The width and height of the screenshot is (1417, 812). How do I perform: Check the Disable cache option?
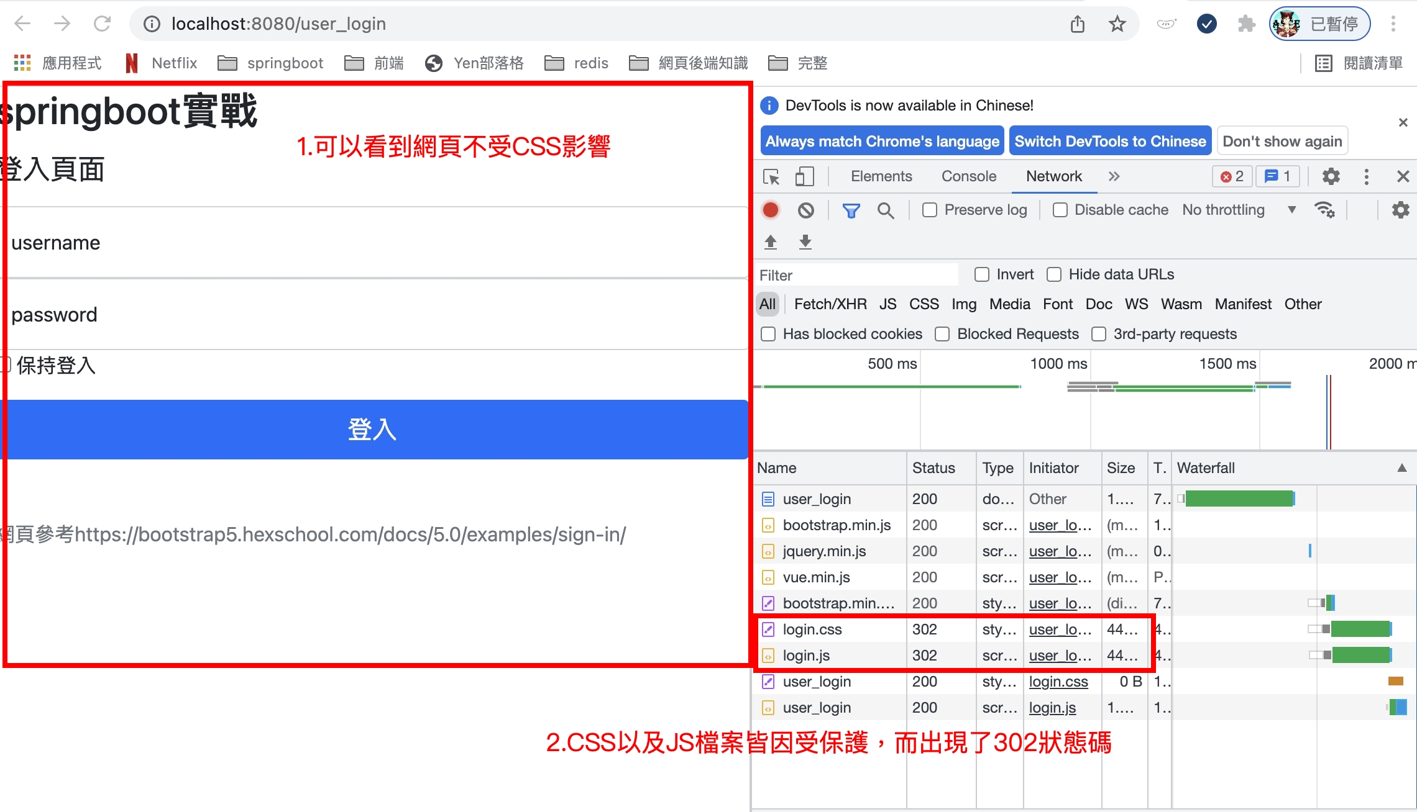[x=1060, y=210]
